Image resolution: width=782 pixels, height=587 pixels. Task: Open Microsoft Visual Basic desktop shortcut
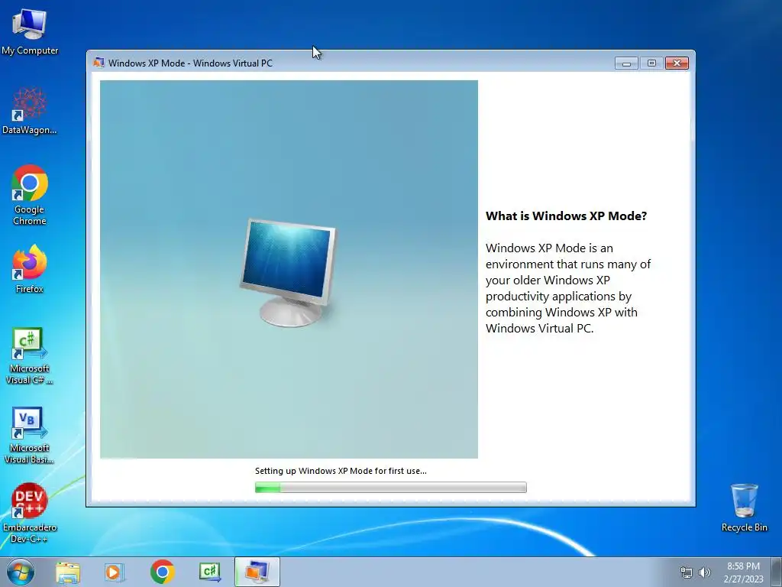coord(30,436)
